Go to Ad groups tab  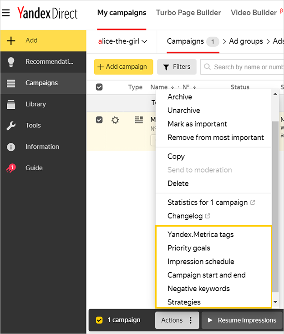pyautogui.click(x=246, y=41)
